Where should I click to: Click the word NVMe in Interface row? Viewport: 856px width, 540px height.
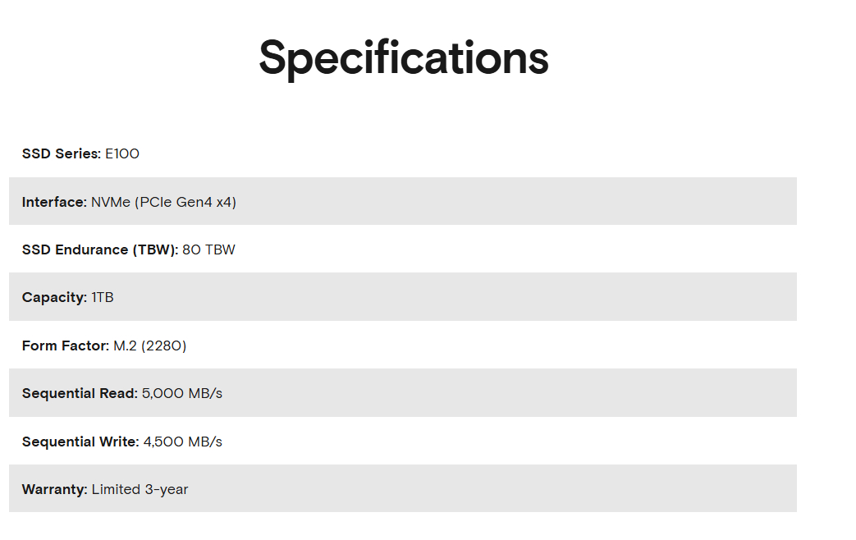111,202
